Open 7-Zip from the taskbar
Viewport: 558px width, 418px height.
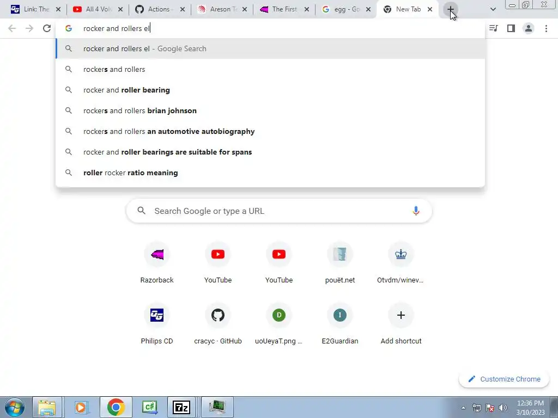click(x=181, y=407)
